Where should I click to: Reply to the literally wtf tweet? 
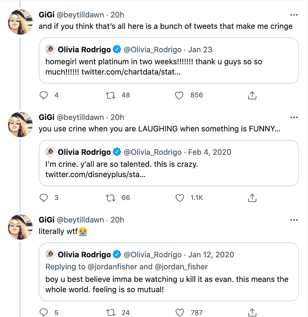click(44, 312)
